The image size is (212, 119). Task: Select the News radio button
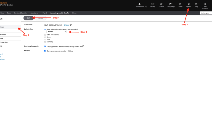pos(45,37)
